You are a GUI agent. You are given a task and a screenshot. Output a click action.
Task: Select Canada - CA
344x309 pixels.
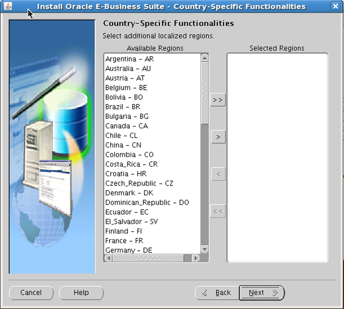point(152,126)
